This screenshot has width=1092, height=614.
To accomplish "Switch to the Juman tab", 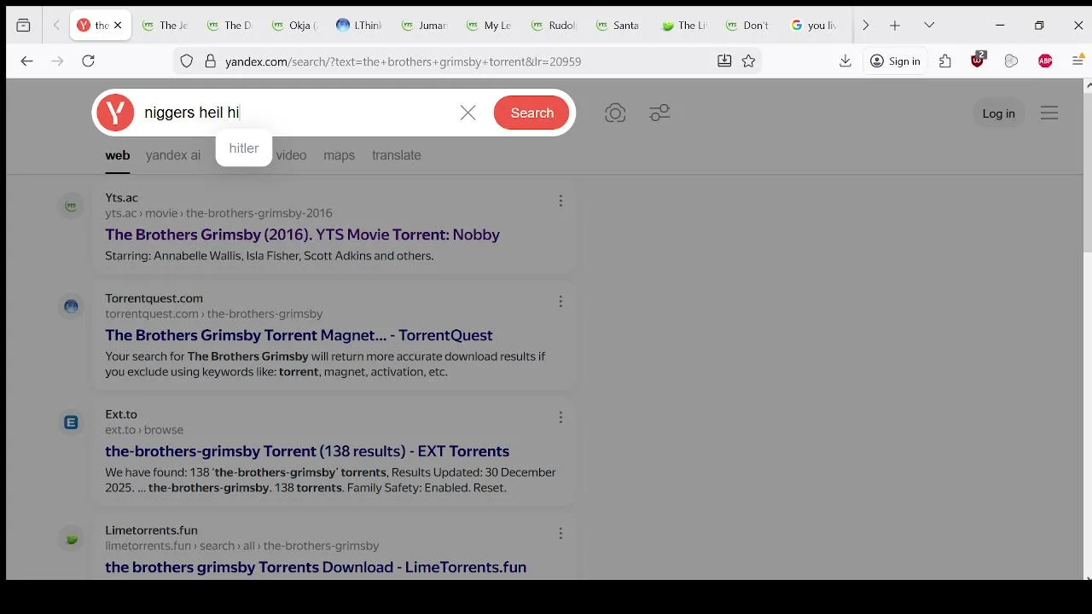I will (425, 26).
